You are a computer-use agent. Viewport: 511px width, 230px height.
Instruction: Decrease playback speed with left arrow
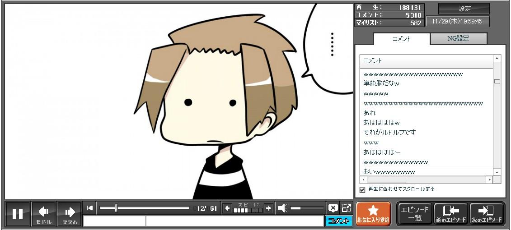pyautogui.click(x=227, y=208)
